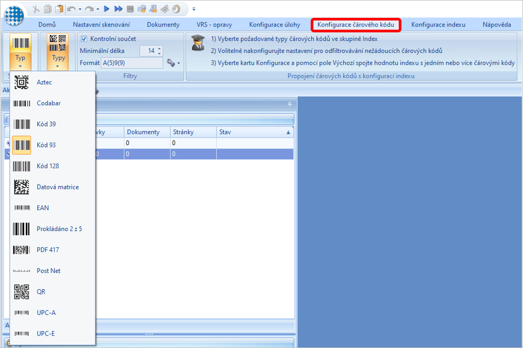Click the Undo arrow icon
Image resolution: width=523 pixels, height=348 pixels.
71,9
